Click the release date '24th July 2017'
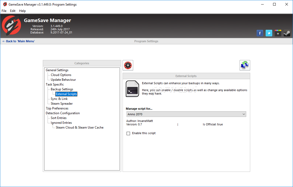 pyautogui.click(x=60, y=29)
